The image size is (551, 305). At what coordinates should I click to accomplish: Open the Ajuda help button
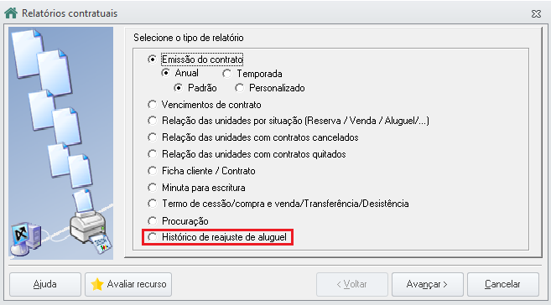tap(45, 284)
